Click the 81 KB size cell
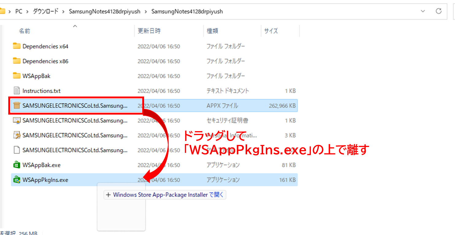The width and height of the screenshot is (455, 235). (289, 165)
